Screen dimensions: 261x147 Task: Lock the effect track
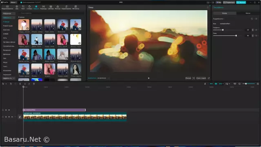(x=6, y=110)
